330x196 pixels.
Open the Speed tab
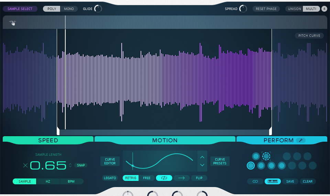pyautogui.click(x=48, y=140)
